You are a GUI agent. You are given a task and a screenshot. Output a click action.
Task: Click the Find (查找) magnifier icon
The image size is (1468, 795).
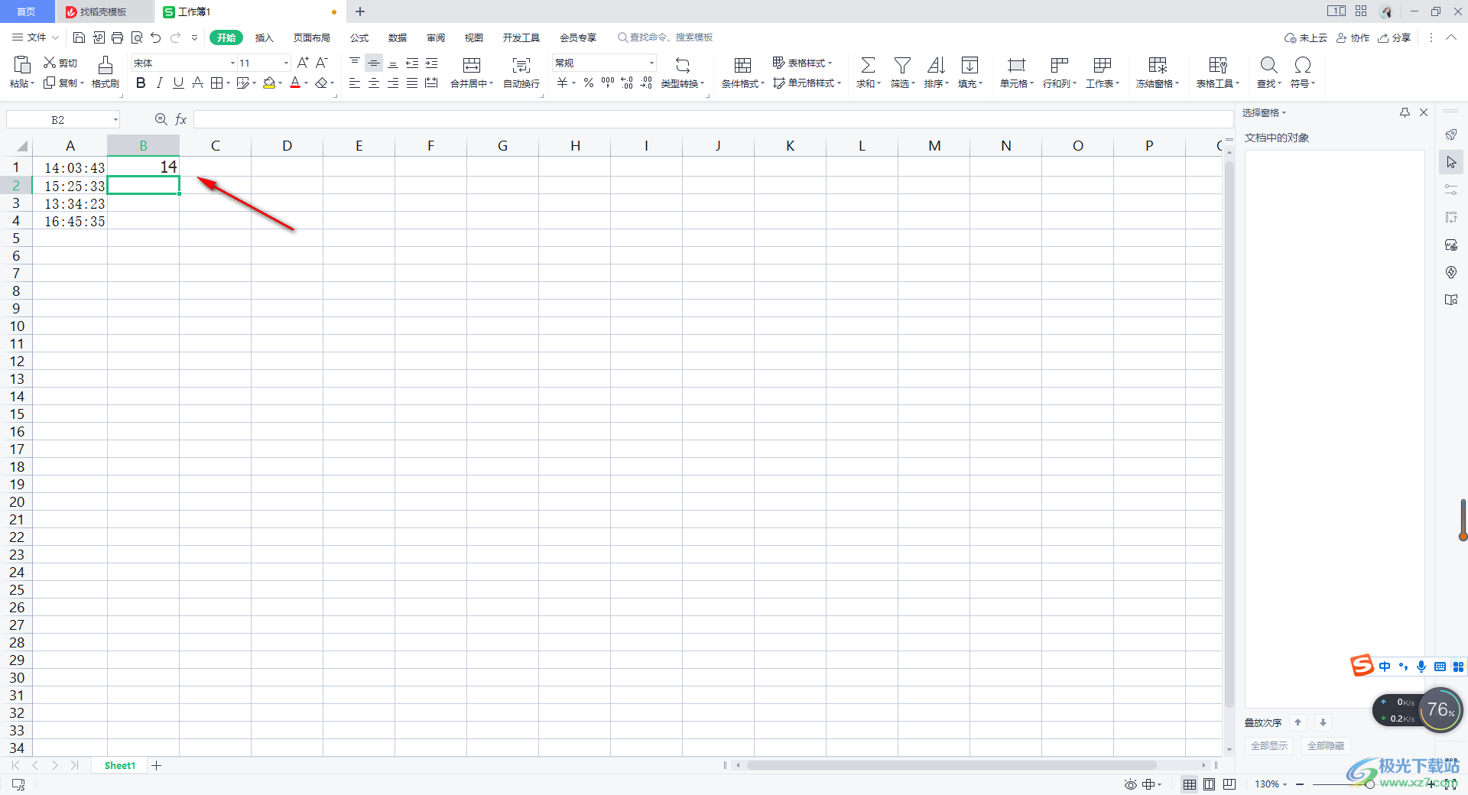tap(1268, 65)
